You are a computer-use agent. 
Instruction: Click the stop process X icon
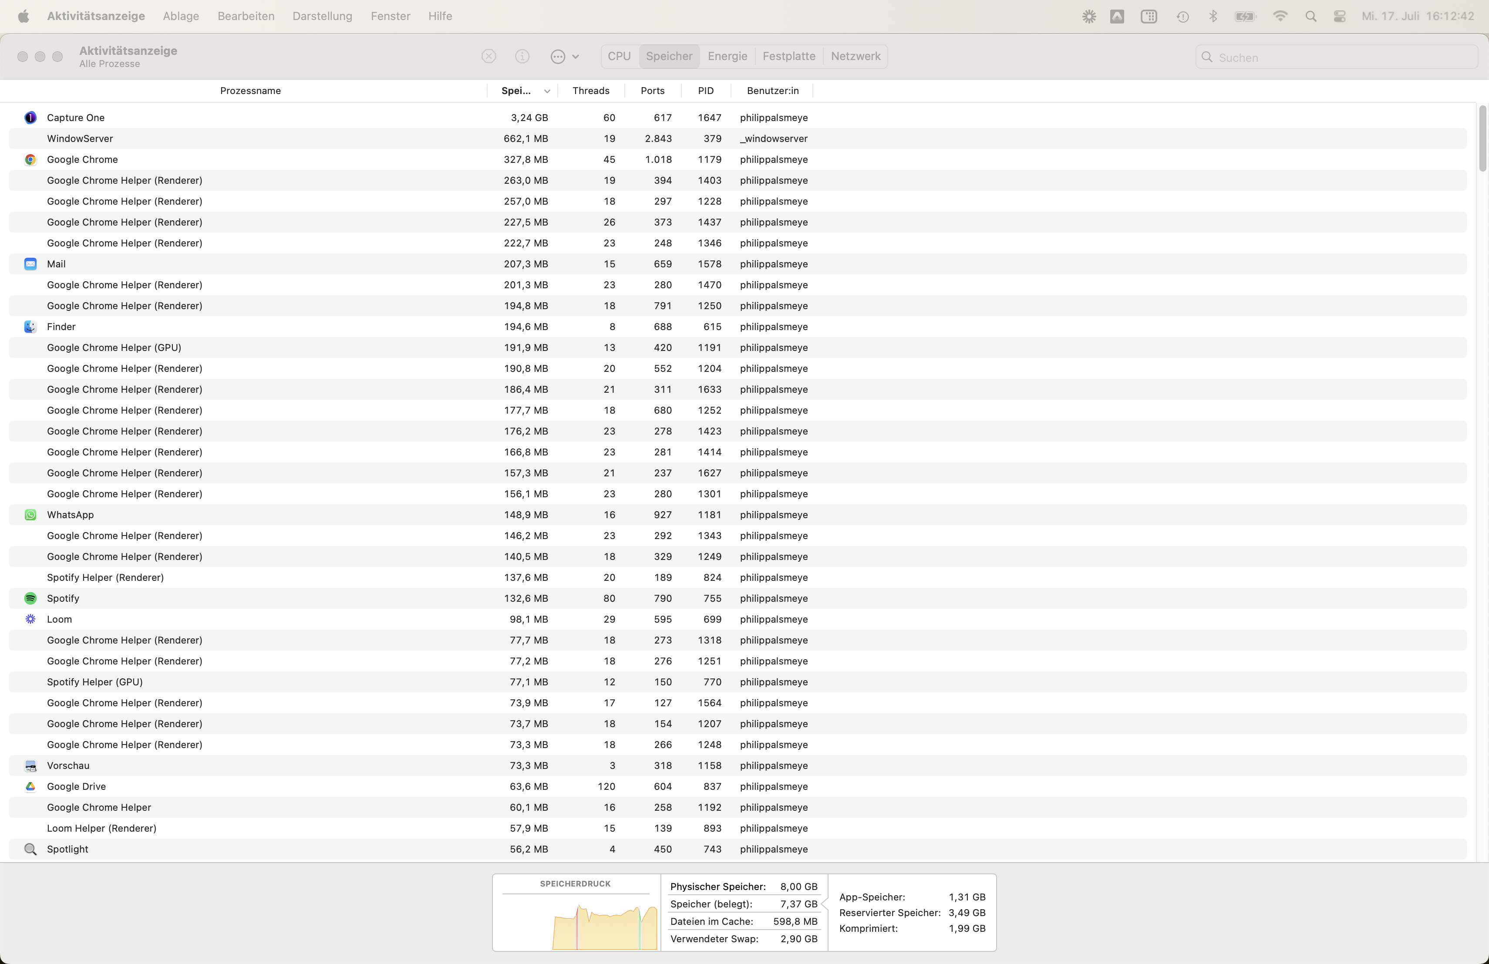point(488,56)
